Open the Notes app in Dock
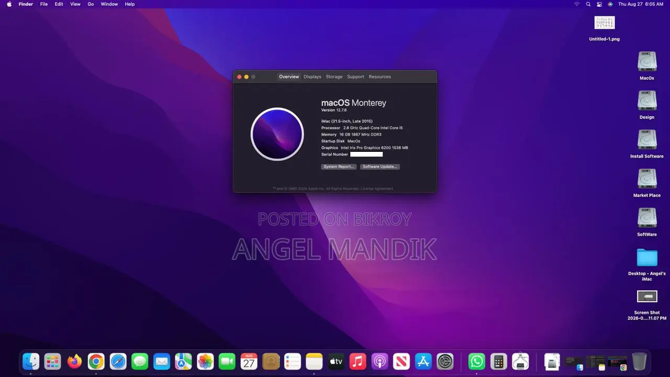 [314, 361]
